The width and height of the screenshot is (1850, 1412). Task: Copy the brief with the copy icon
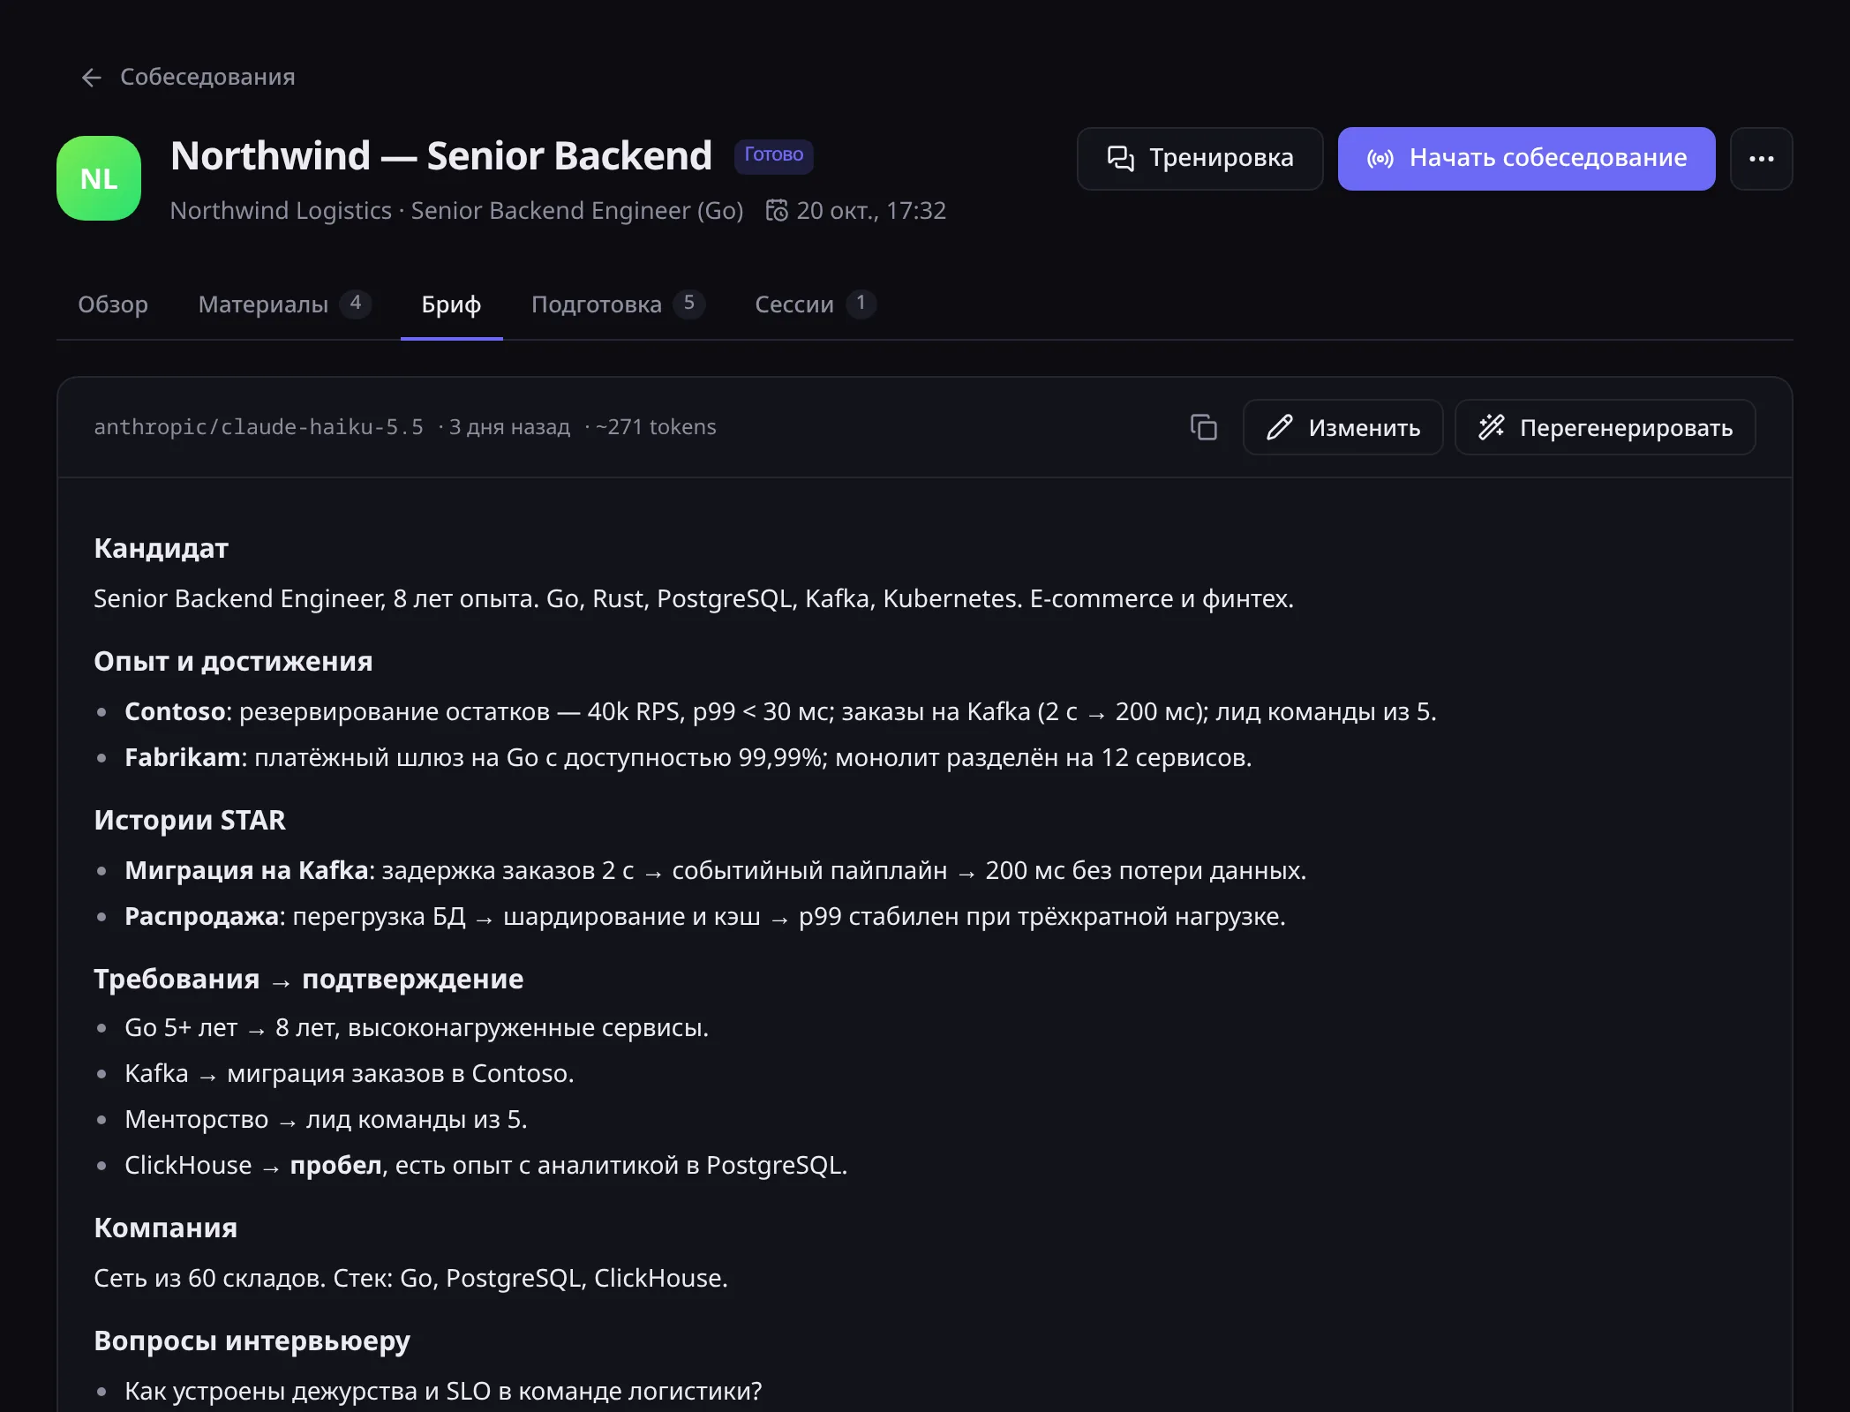pyautogui.click(x=1203, y=427)
